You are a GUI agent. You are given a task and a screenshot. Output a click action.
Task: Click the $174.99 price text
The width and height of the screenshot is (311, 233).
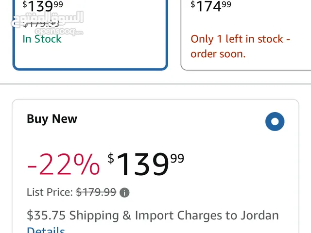[211, 6]
